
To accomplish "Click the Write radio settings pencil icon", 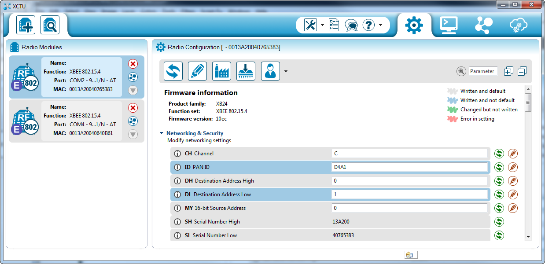I will click(x=197, y=71).
